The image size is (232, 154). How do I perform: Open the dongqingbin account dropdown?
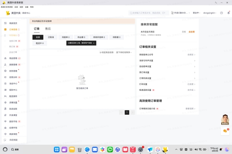(x=210, y=13)
